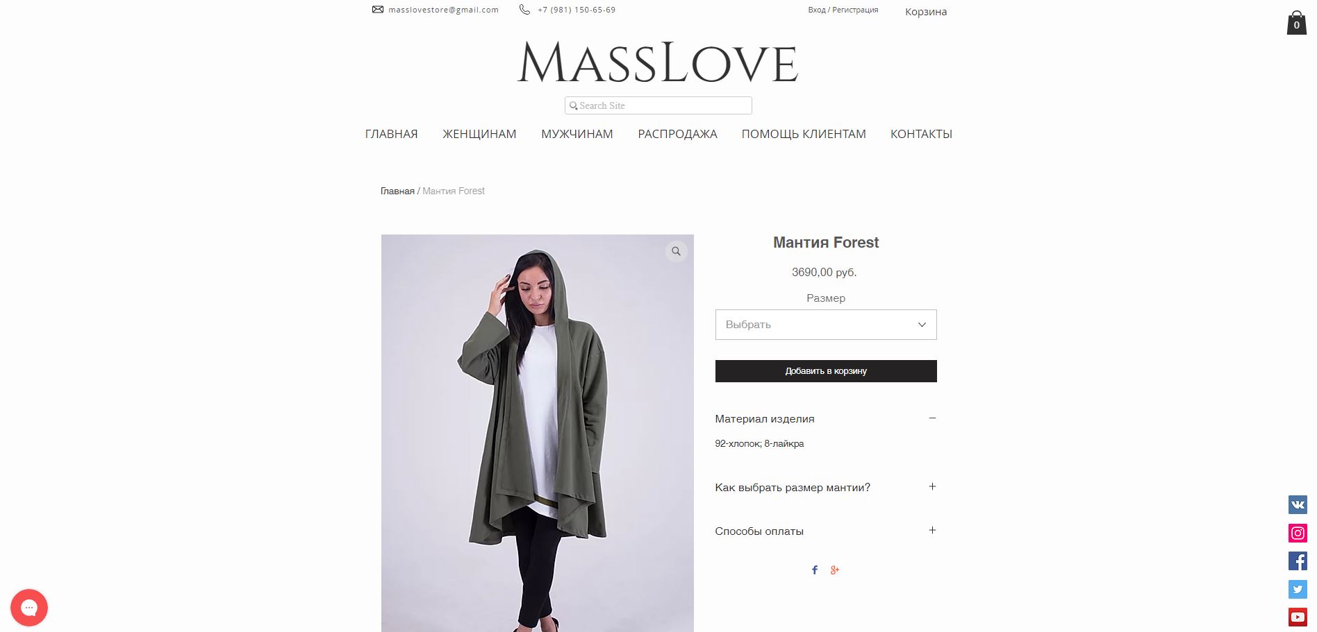Click the Search Site input field
The image size is (1317, 632).
(658, 105)
